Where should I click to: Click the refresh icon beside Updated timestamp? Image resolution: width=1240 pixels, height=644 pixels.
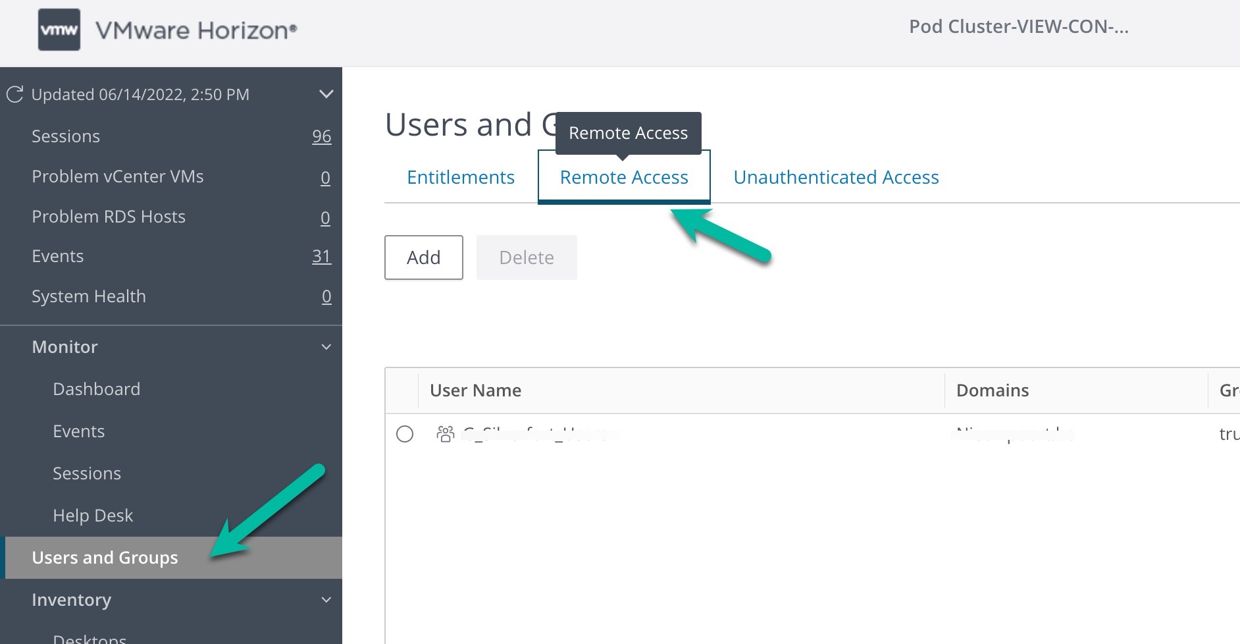coord(14,94)
